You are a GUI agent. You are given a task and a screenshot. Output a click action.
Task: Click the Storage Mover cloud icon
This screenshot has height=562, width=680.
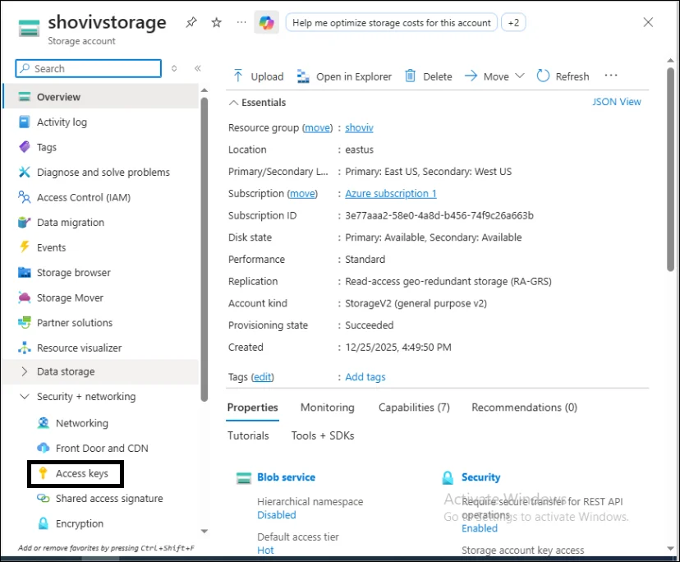click(25, 297)
